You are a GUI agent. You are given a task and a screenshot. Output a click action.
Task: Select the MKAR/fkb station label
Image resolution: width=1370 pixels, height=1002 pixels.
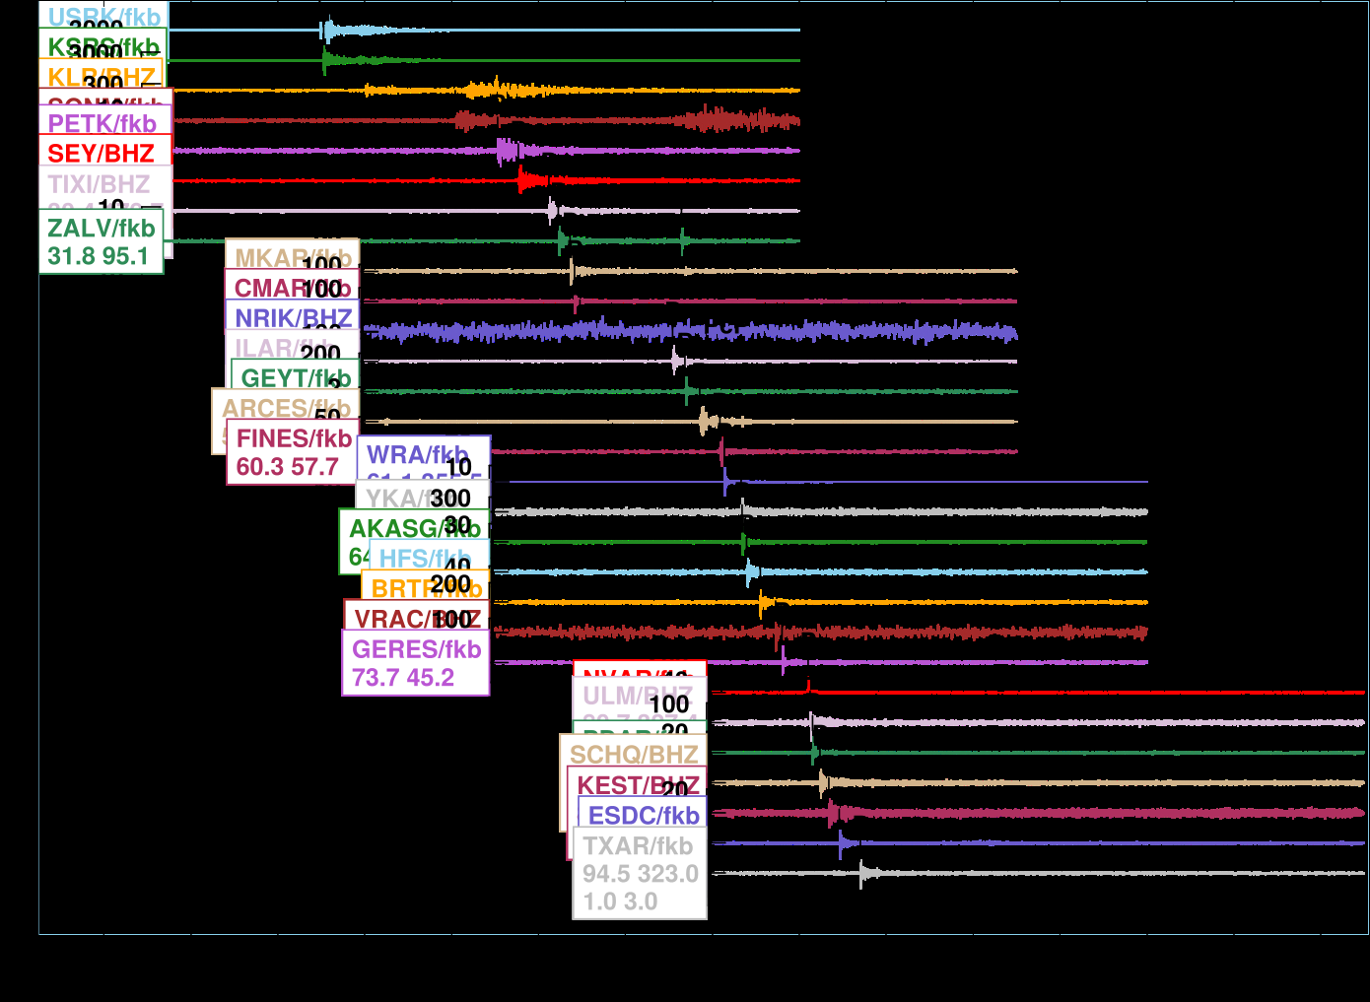coord(293,258)
